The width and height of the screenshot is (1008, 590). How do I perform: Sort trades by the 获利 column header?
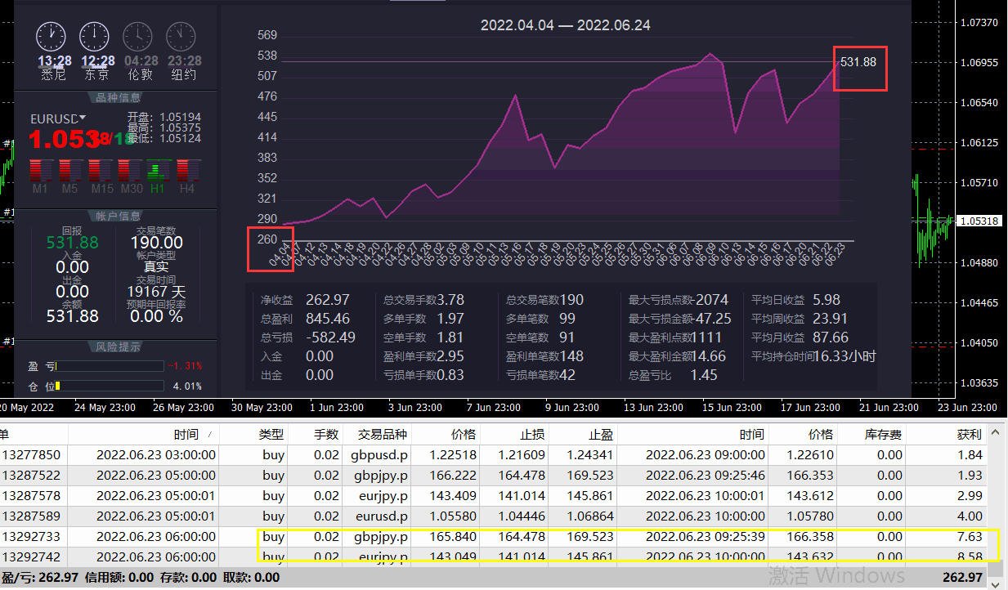pyautogui.click(x=969, y=435)
